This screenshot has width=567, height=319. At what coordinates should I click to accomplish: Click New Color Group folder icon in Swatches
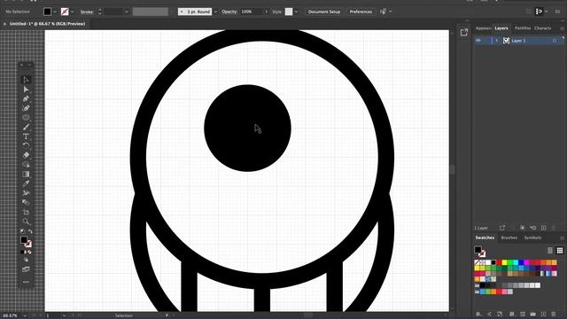[x=532, y=315]
